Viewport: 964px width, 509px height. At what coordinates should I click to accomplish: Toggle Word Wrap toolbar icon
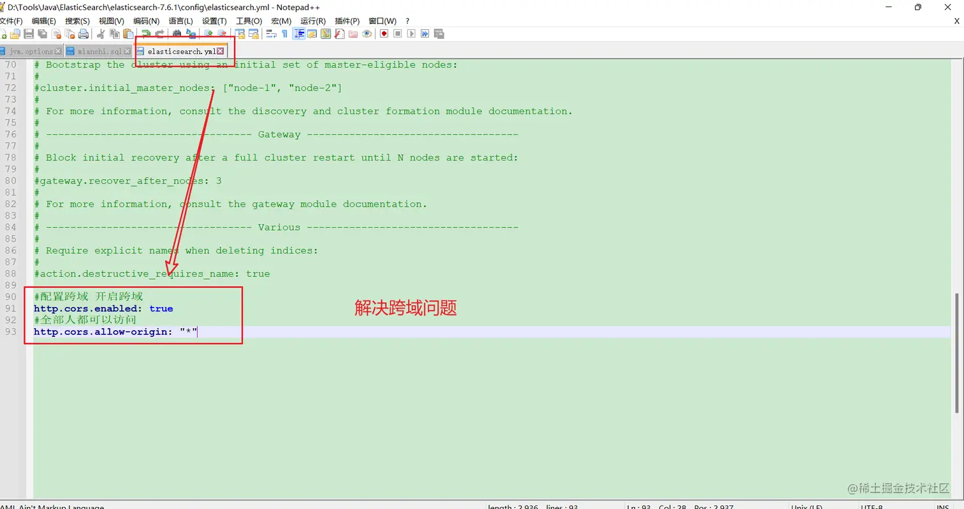pyautogui.click(x=271, y=34)
